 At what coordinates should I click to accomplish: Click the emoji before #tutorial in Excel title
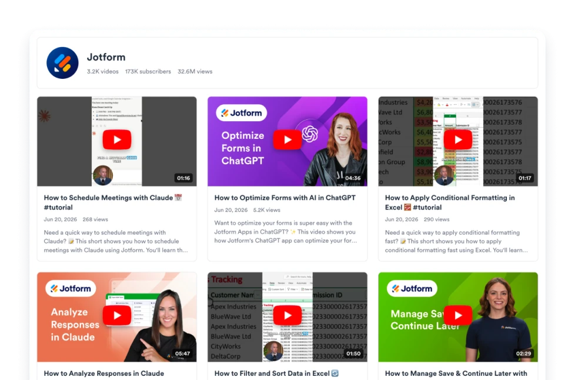[407, 207]
